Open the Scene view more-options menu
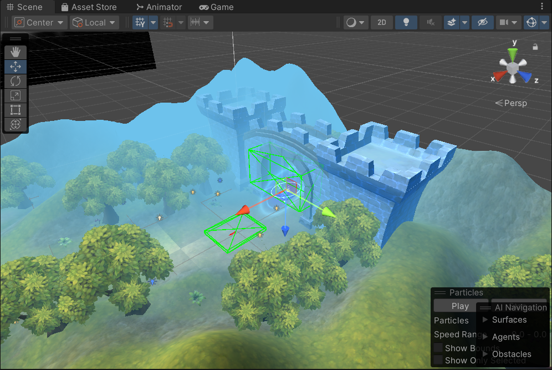Image resolution: width=552 pixels, height=370 pixels. [x=542, y=7]
